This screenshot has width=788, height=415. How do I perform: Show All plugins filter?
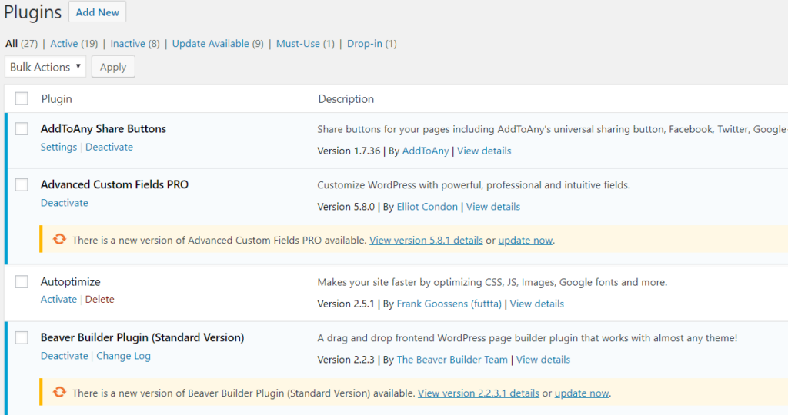12,44
